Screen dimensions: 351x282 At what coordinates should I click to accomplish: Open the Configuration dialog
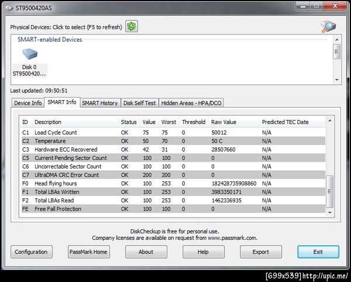pyautogui.click(x=32, y=252)
